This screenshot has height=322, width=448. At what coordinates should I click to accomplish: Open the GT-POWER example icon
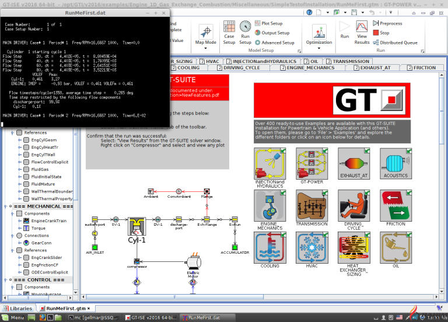pos(311,164)
